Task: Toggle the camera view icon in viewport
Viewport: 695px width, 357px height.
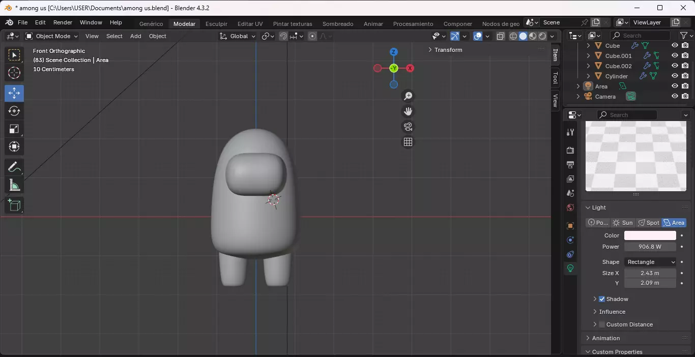Action: tap(408, 127)
